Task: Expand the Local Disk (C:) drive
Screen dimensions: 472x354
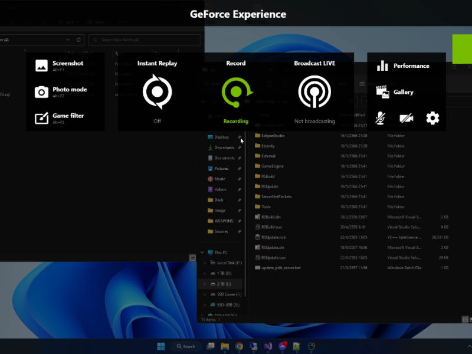Action: pyautogui.click(x=205, y=263)
